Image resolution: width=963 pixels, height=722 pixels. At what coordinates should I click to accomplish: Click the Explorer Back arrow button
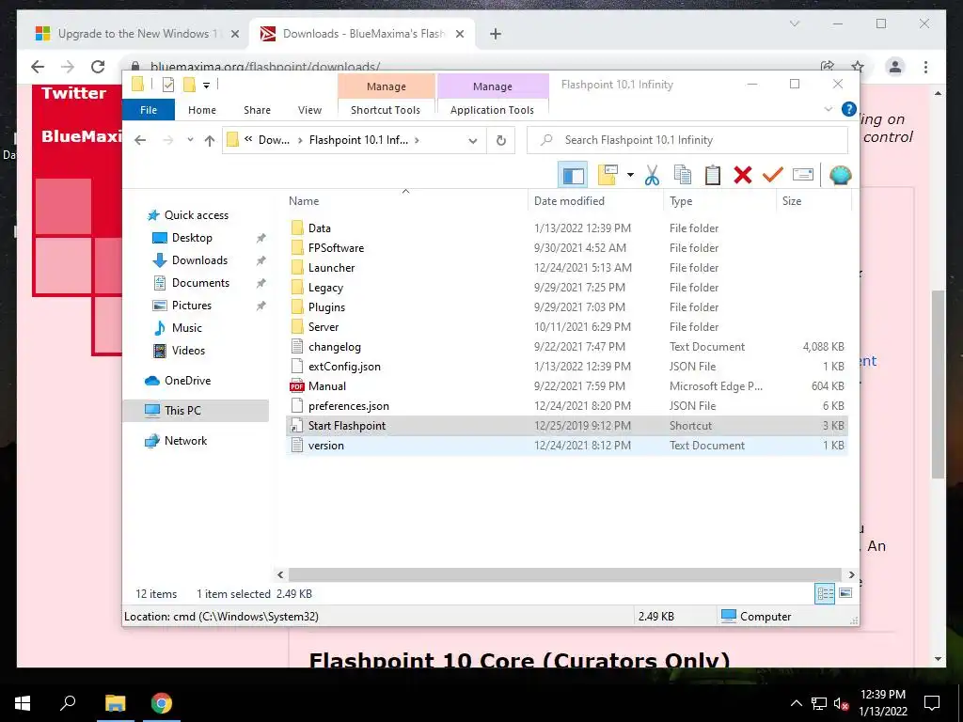(x=140, y=141)
